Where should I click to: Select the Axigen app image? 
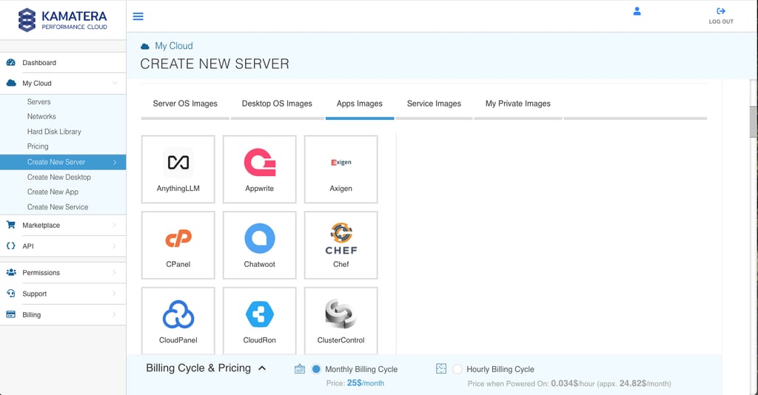click(x=341, y=169)
